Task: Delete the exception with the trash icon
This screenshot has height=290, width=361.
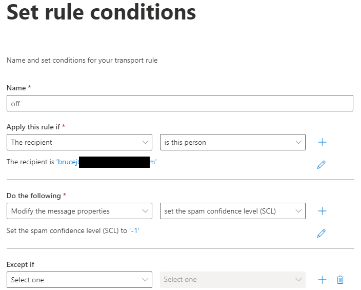Action: [x=340, y=280]
